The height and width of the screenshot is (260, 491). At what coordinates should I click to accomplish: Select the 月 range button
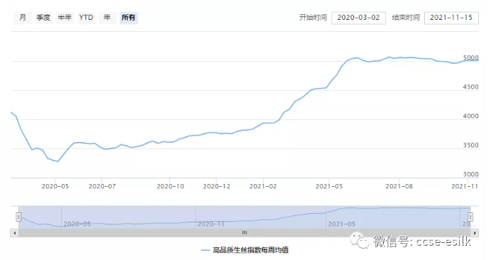(x=23, y=18)
